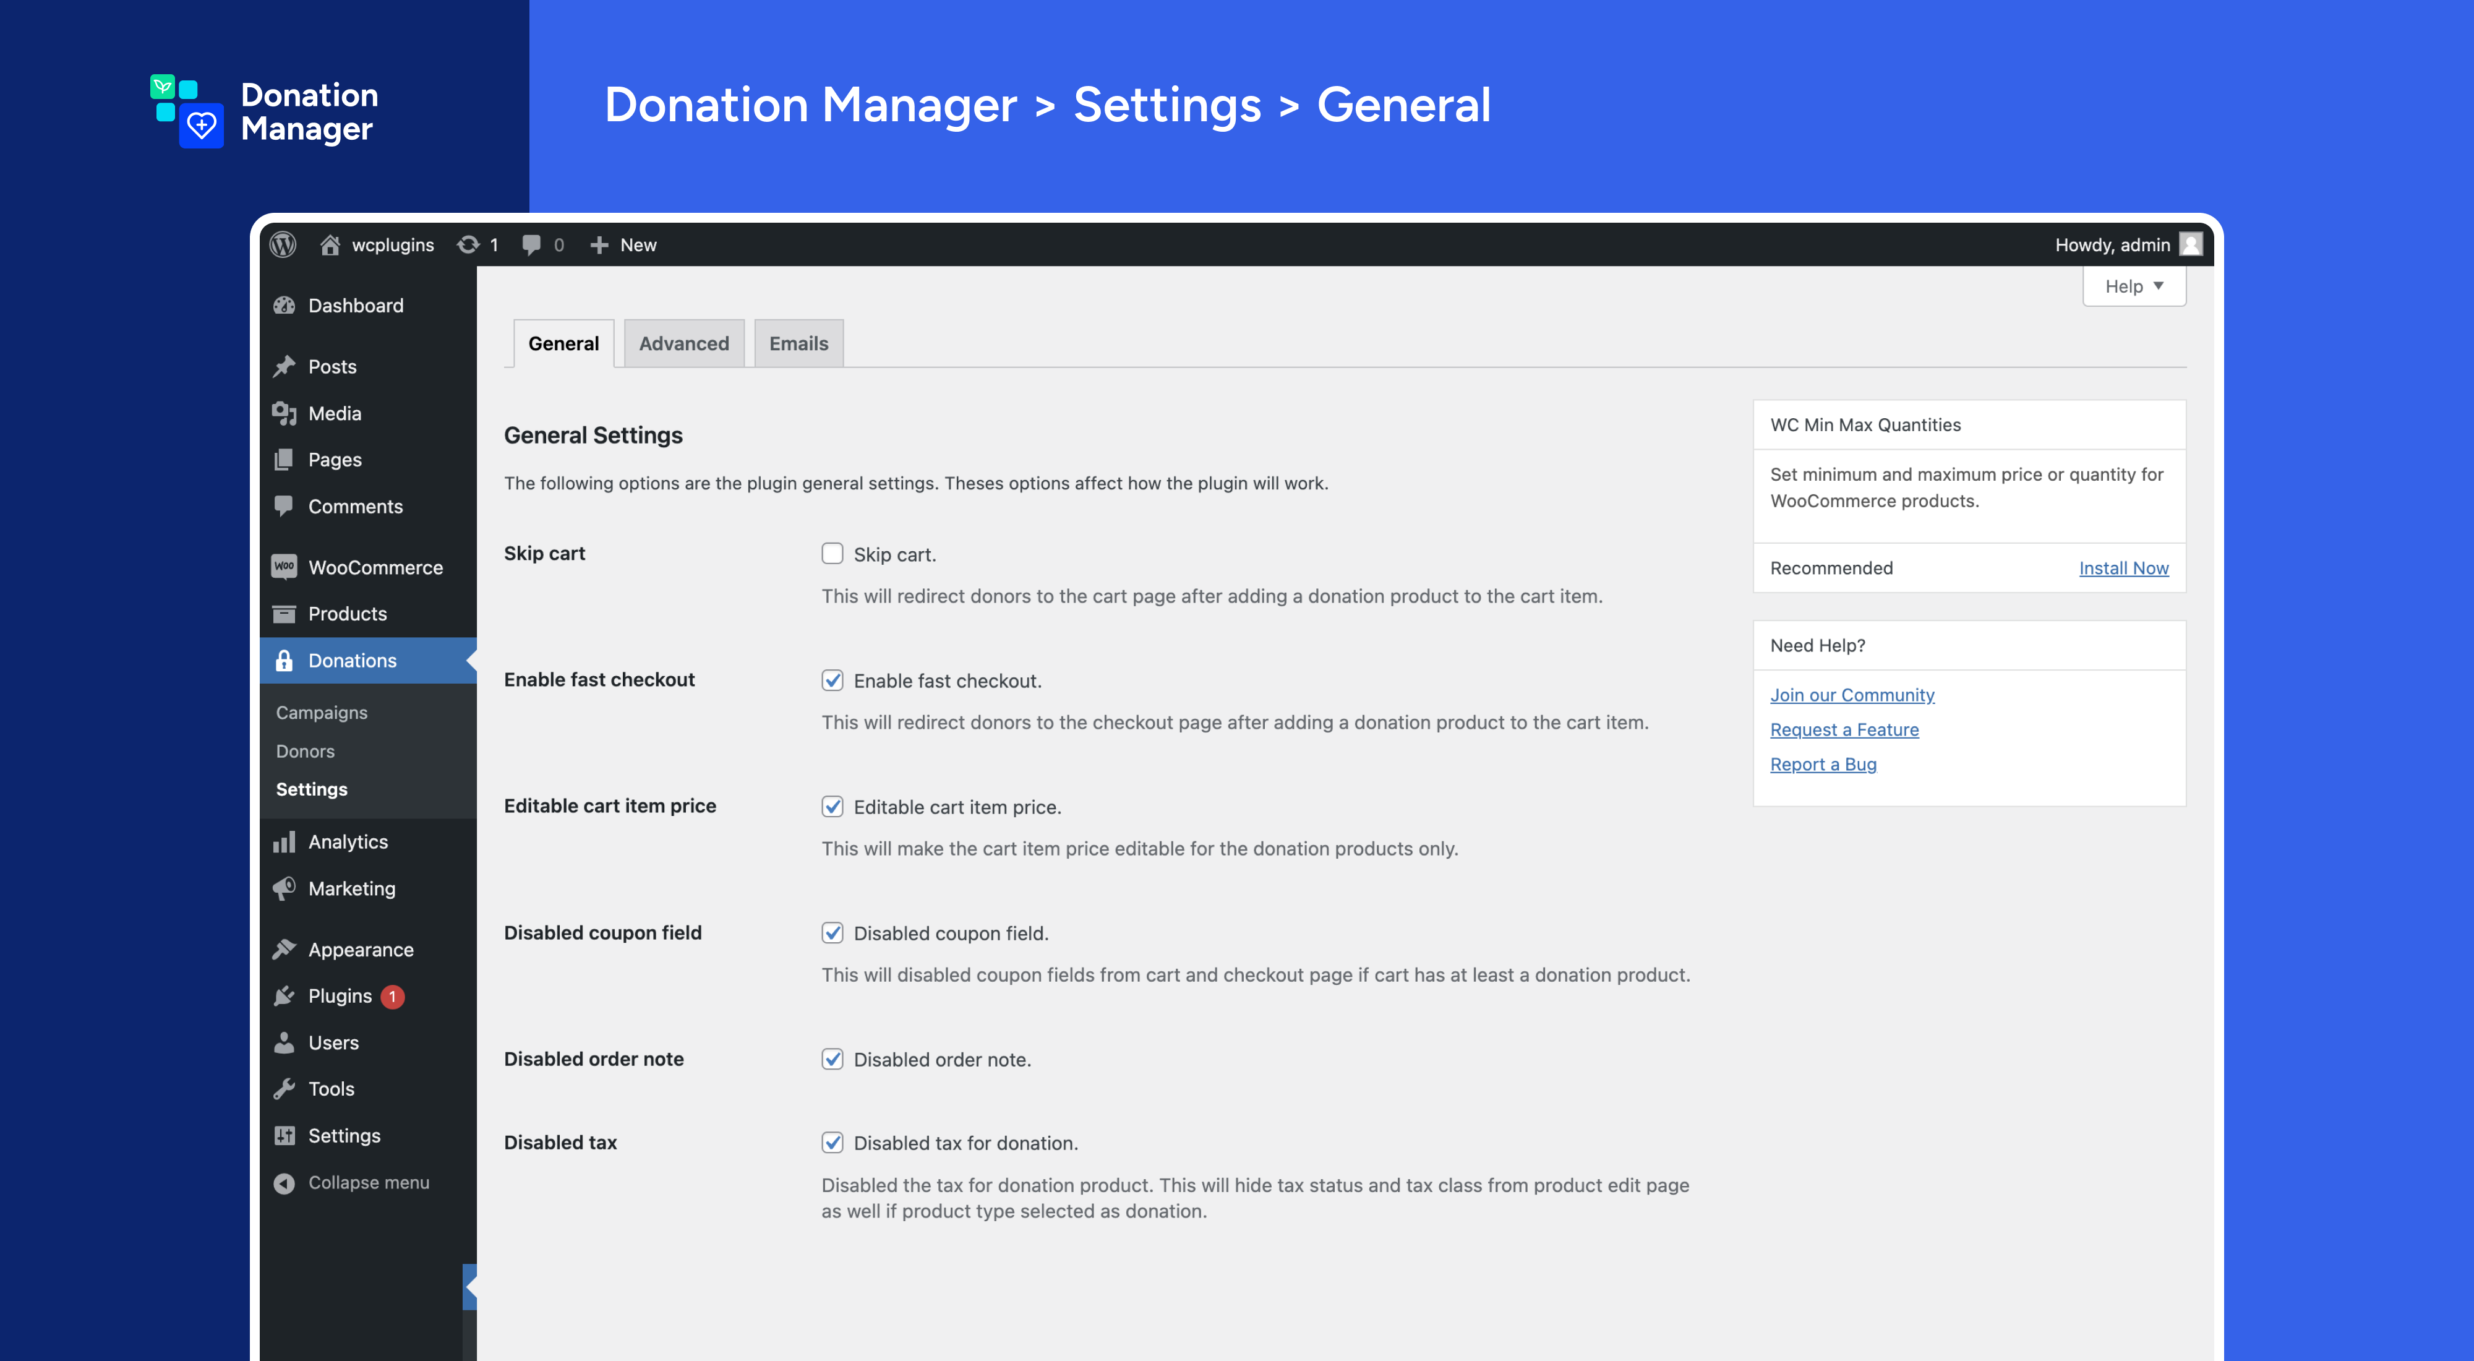
Task: Open the comments bubble in admin bar
Action: [x=531, y=244]
